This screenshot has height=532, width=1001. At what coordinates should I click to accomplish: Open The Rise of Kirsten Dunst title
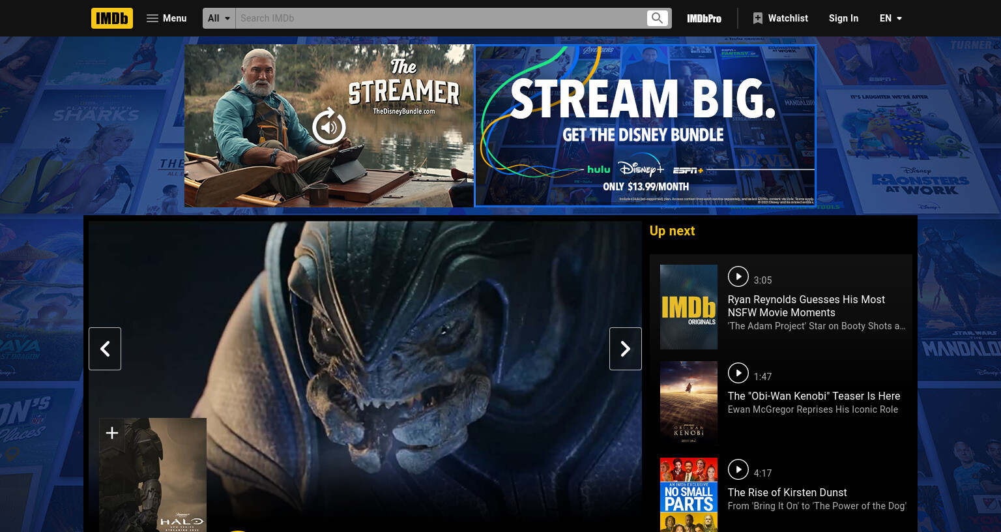click(x=787, y=492)
